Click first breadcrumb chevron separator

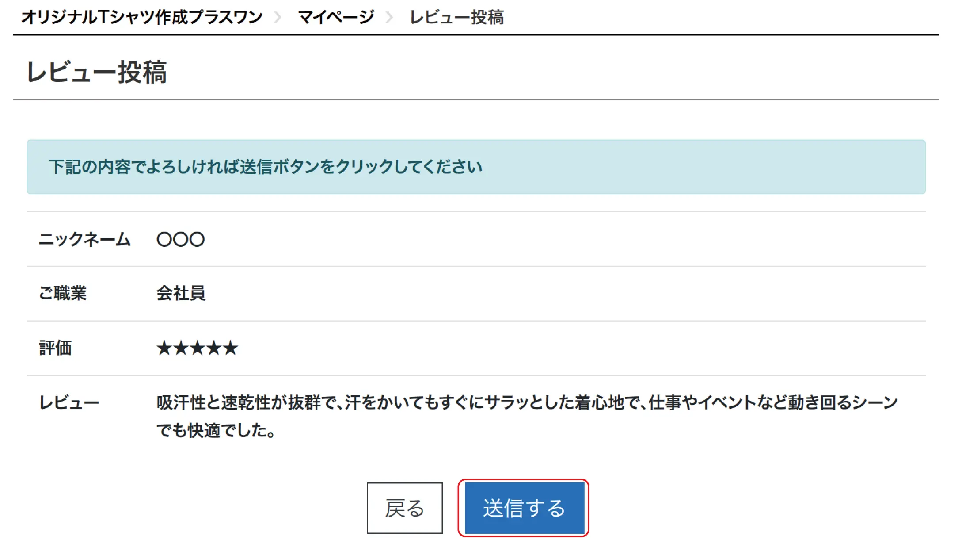(x=278, y=18)
